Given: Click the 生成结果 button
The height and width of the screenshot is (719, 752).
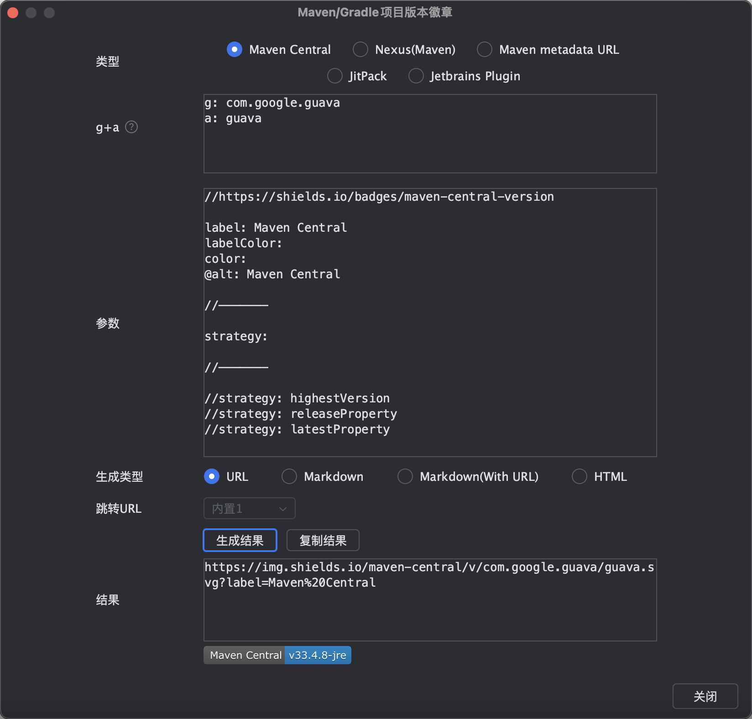Looking at the screenshot, I should [x=240, y=540].
